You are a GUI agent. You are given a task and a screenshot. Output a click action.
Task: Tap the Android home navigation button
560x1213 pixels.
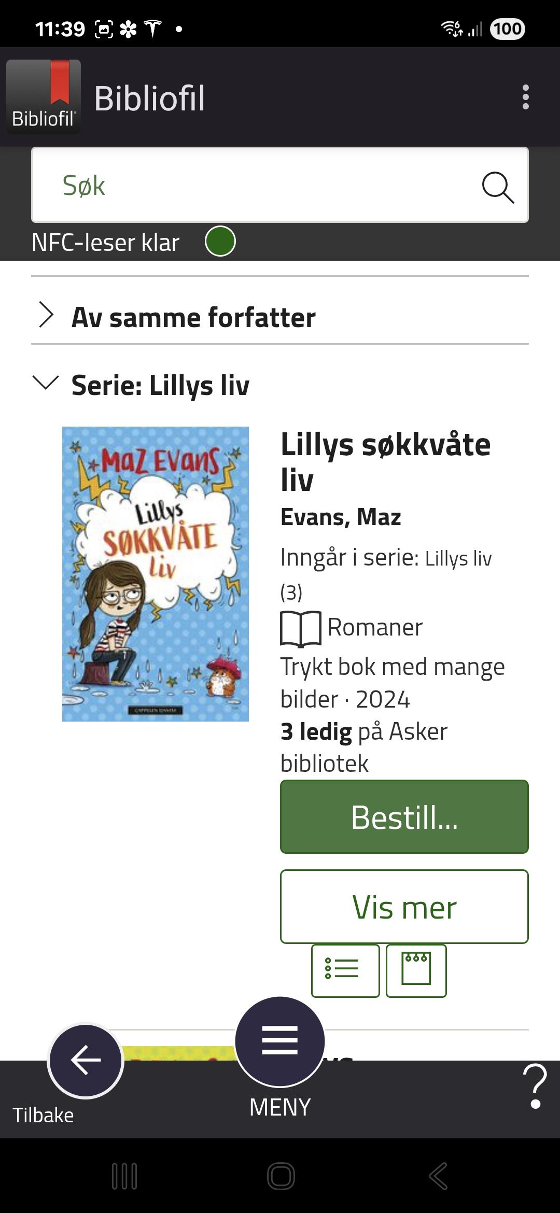[281, 1176]
